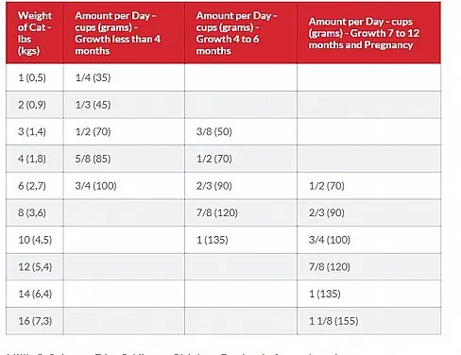Click the 1 (135) cell in the 14 lbs row
Screen dimensions: 461x355
[x=368, y=294]
